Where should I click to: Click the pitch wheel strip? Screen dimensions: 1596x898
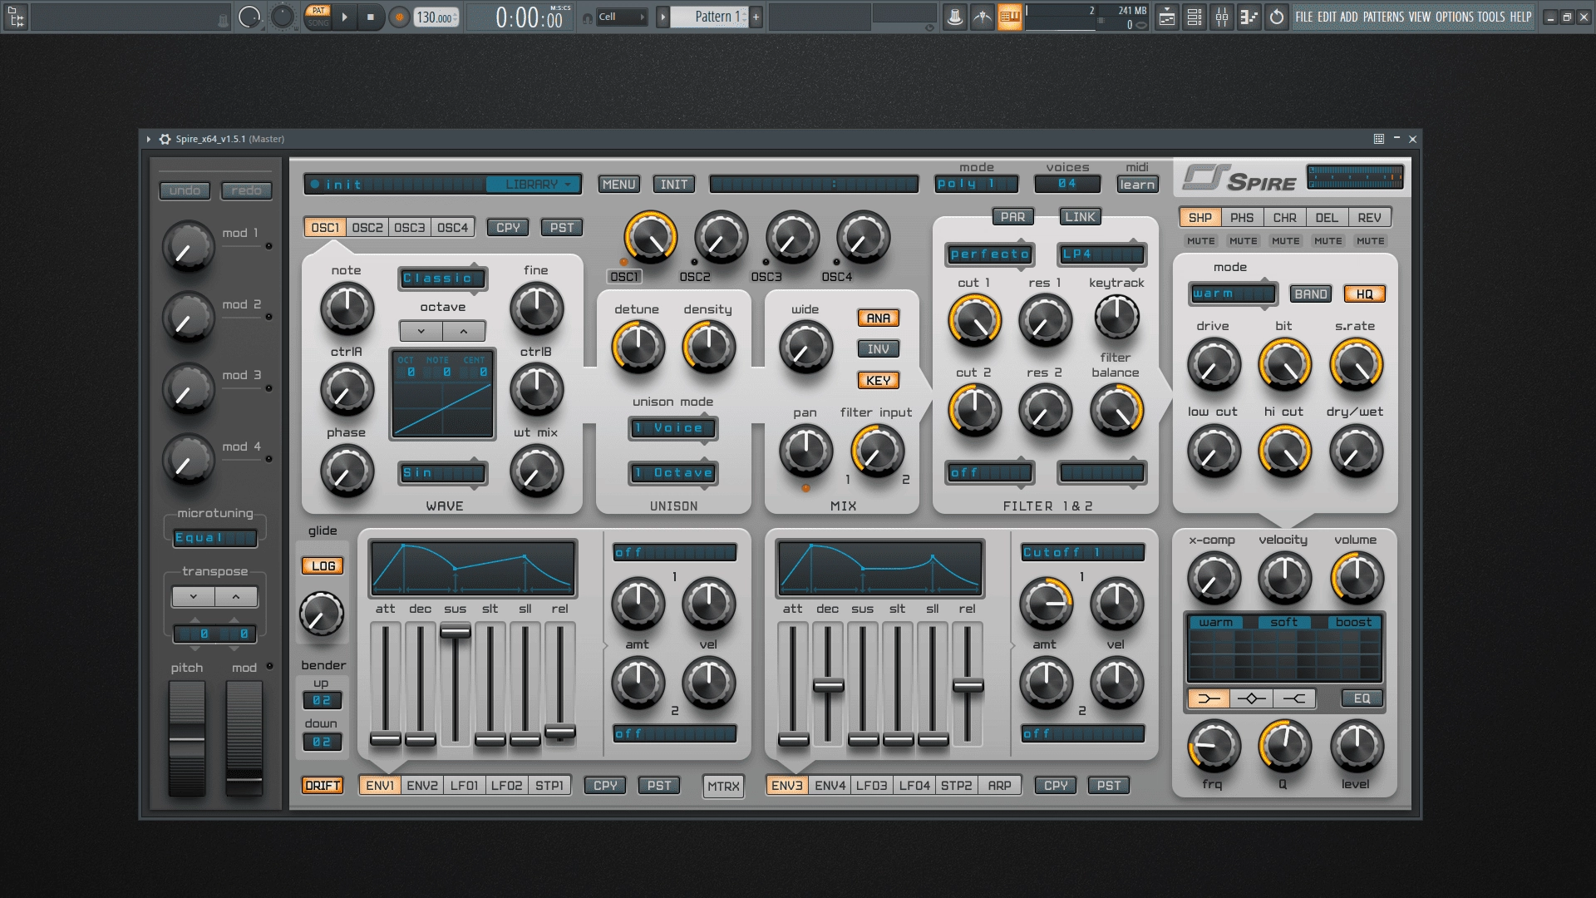click(x=187, y=738)
